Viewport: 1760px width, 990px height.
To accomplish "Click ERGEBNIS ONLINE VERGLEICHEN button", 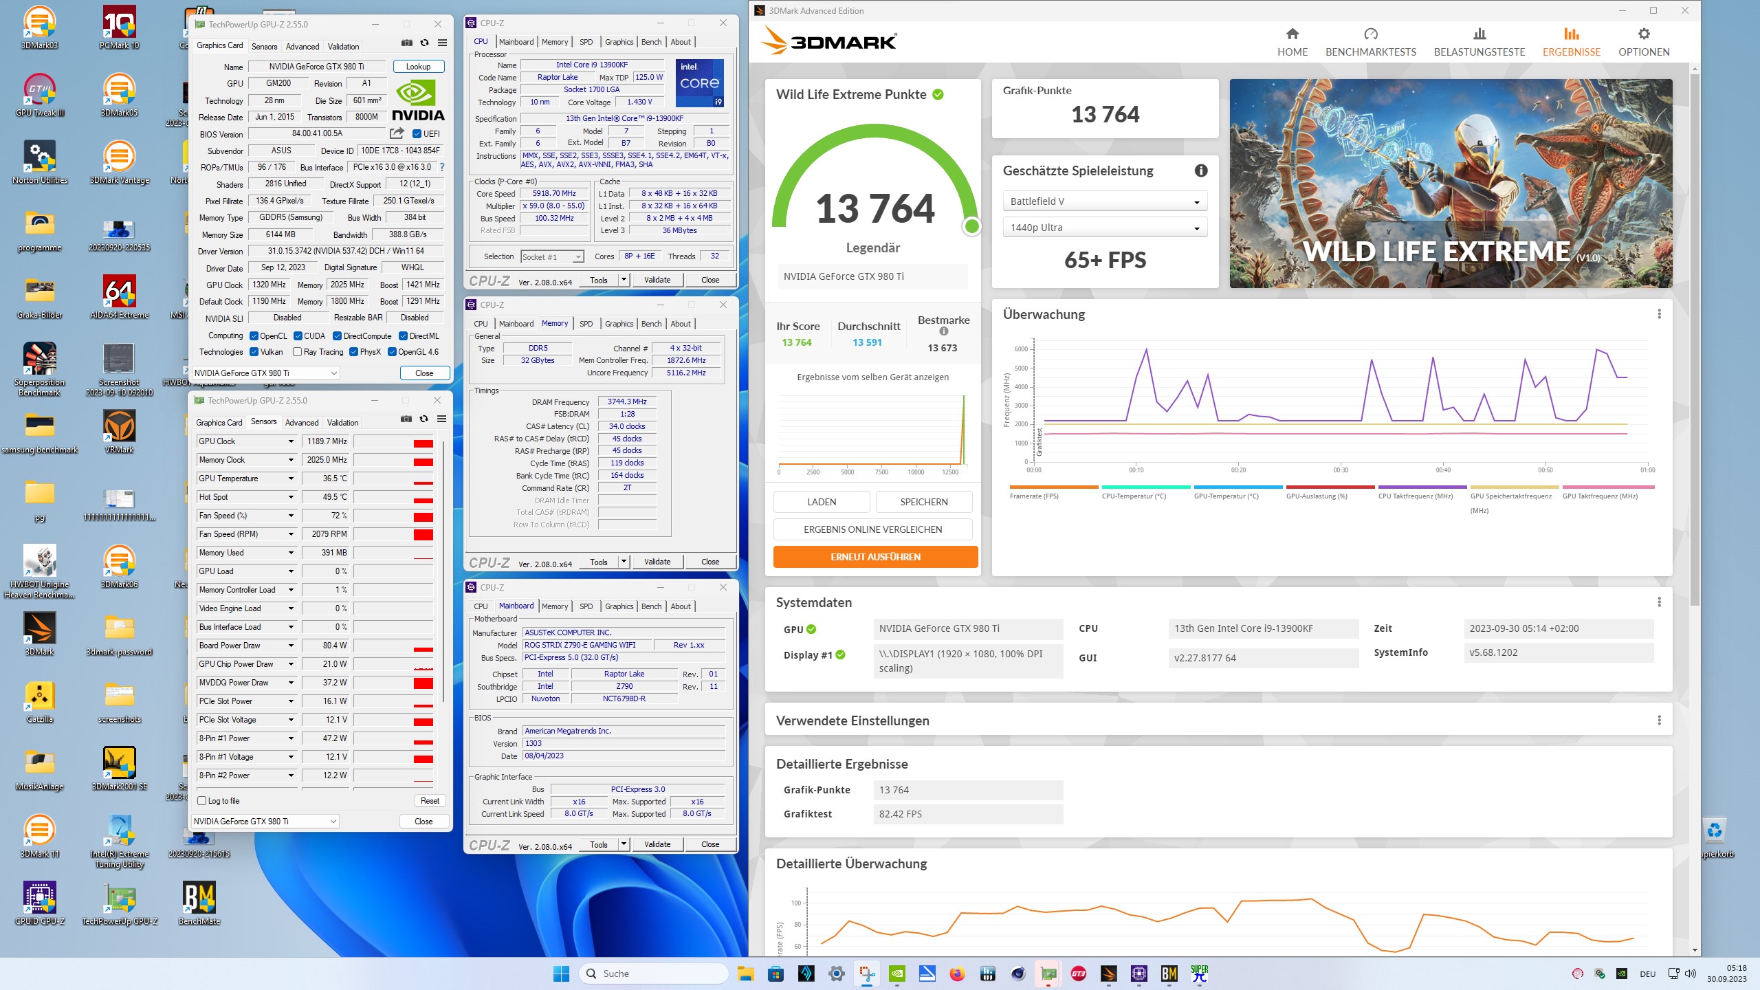I will 872,529.
